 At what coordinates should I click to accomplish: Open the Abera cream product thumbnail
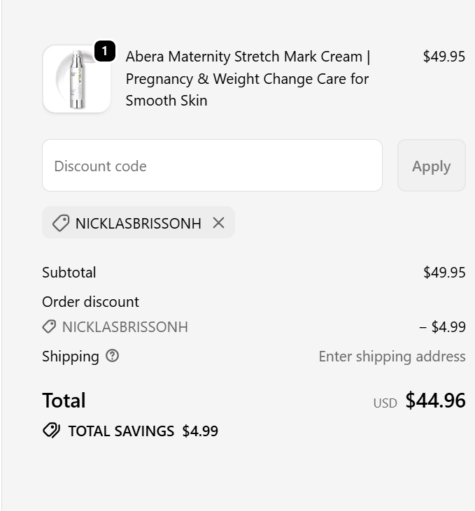[76, 79]
